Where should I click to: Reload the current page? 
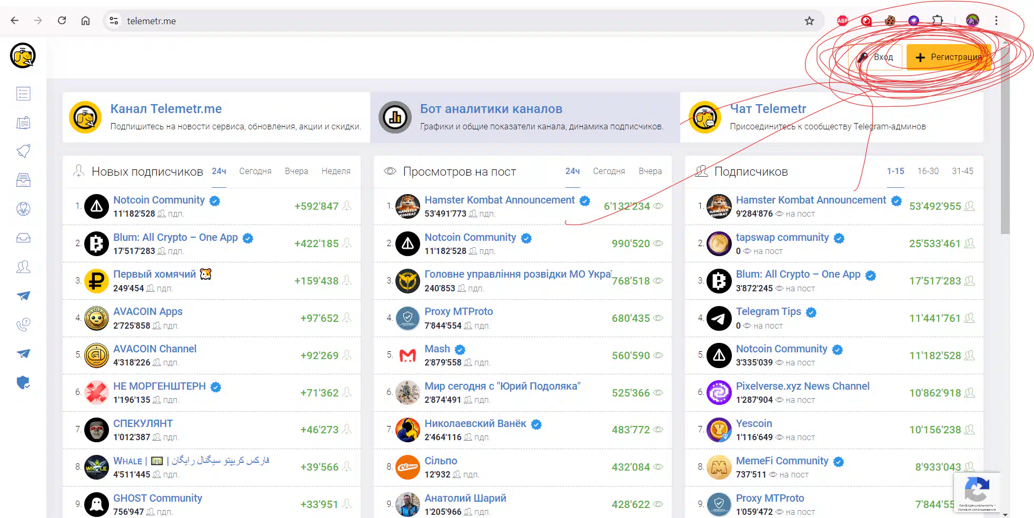[62, 21]
